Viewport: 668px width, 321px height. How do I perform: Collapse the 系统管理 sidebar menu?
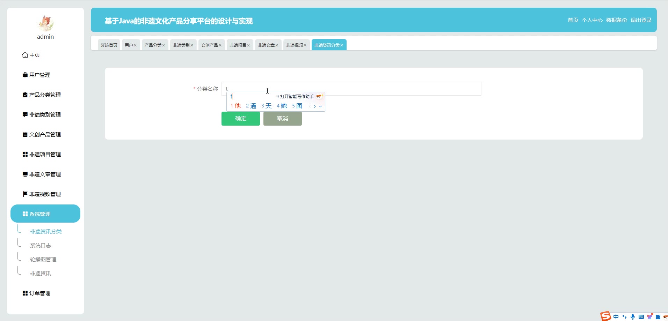[45, 214]
